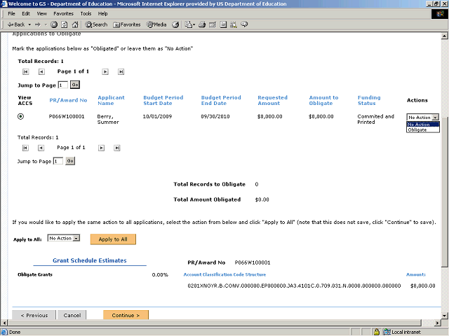This screenshot has height=336, width=449.
Task: Click top Go button next to Jump to Page
Action: pos(75,85)
